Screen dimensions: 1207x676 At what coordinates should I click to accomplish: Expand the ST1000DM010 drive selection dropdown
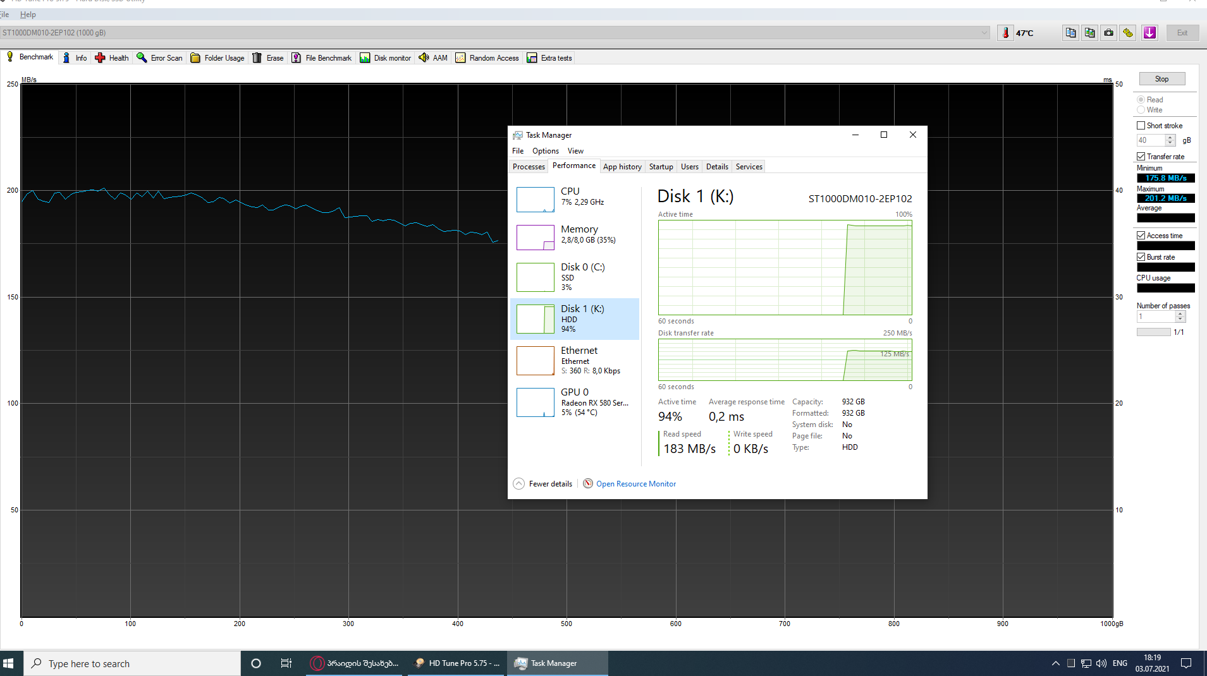984,33
